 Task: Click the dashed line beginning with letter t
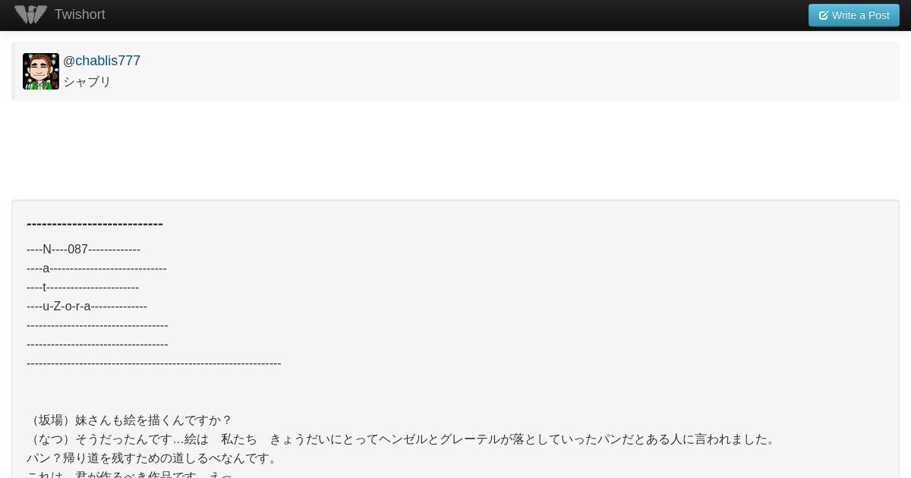[x=83, y=287]
